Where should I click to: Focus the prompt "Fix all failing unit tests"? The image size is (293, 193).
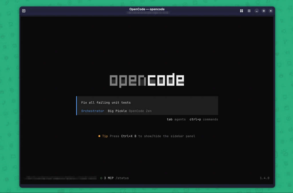tap(106, 102)
